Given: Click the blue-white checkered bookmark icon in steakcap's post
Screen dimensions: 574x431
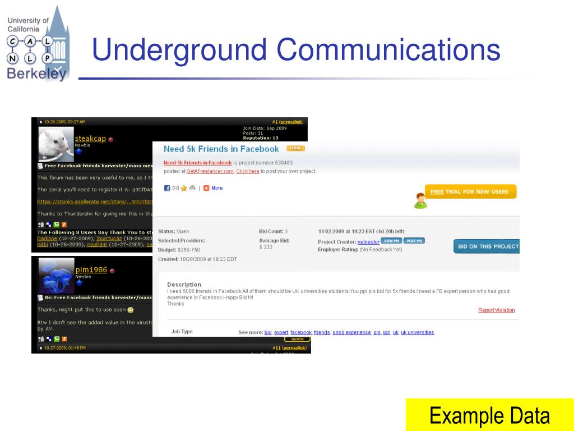Looking at the screenshot, I should (49, 224).
